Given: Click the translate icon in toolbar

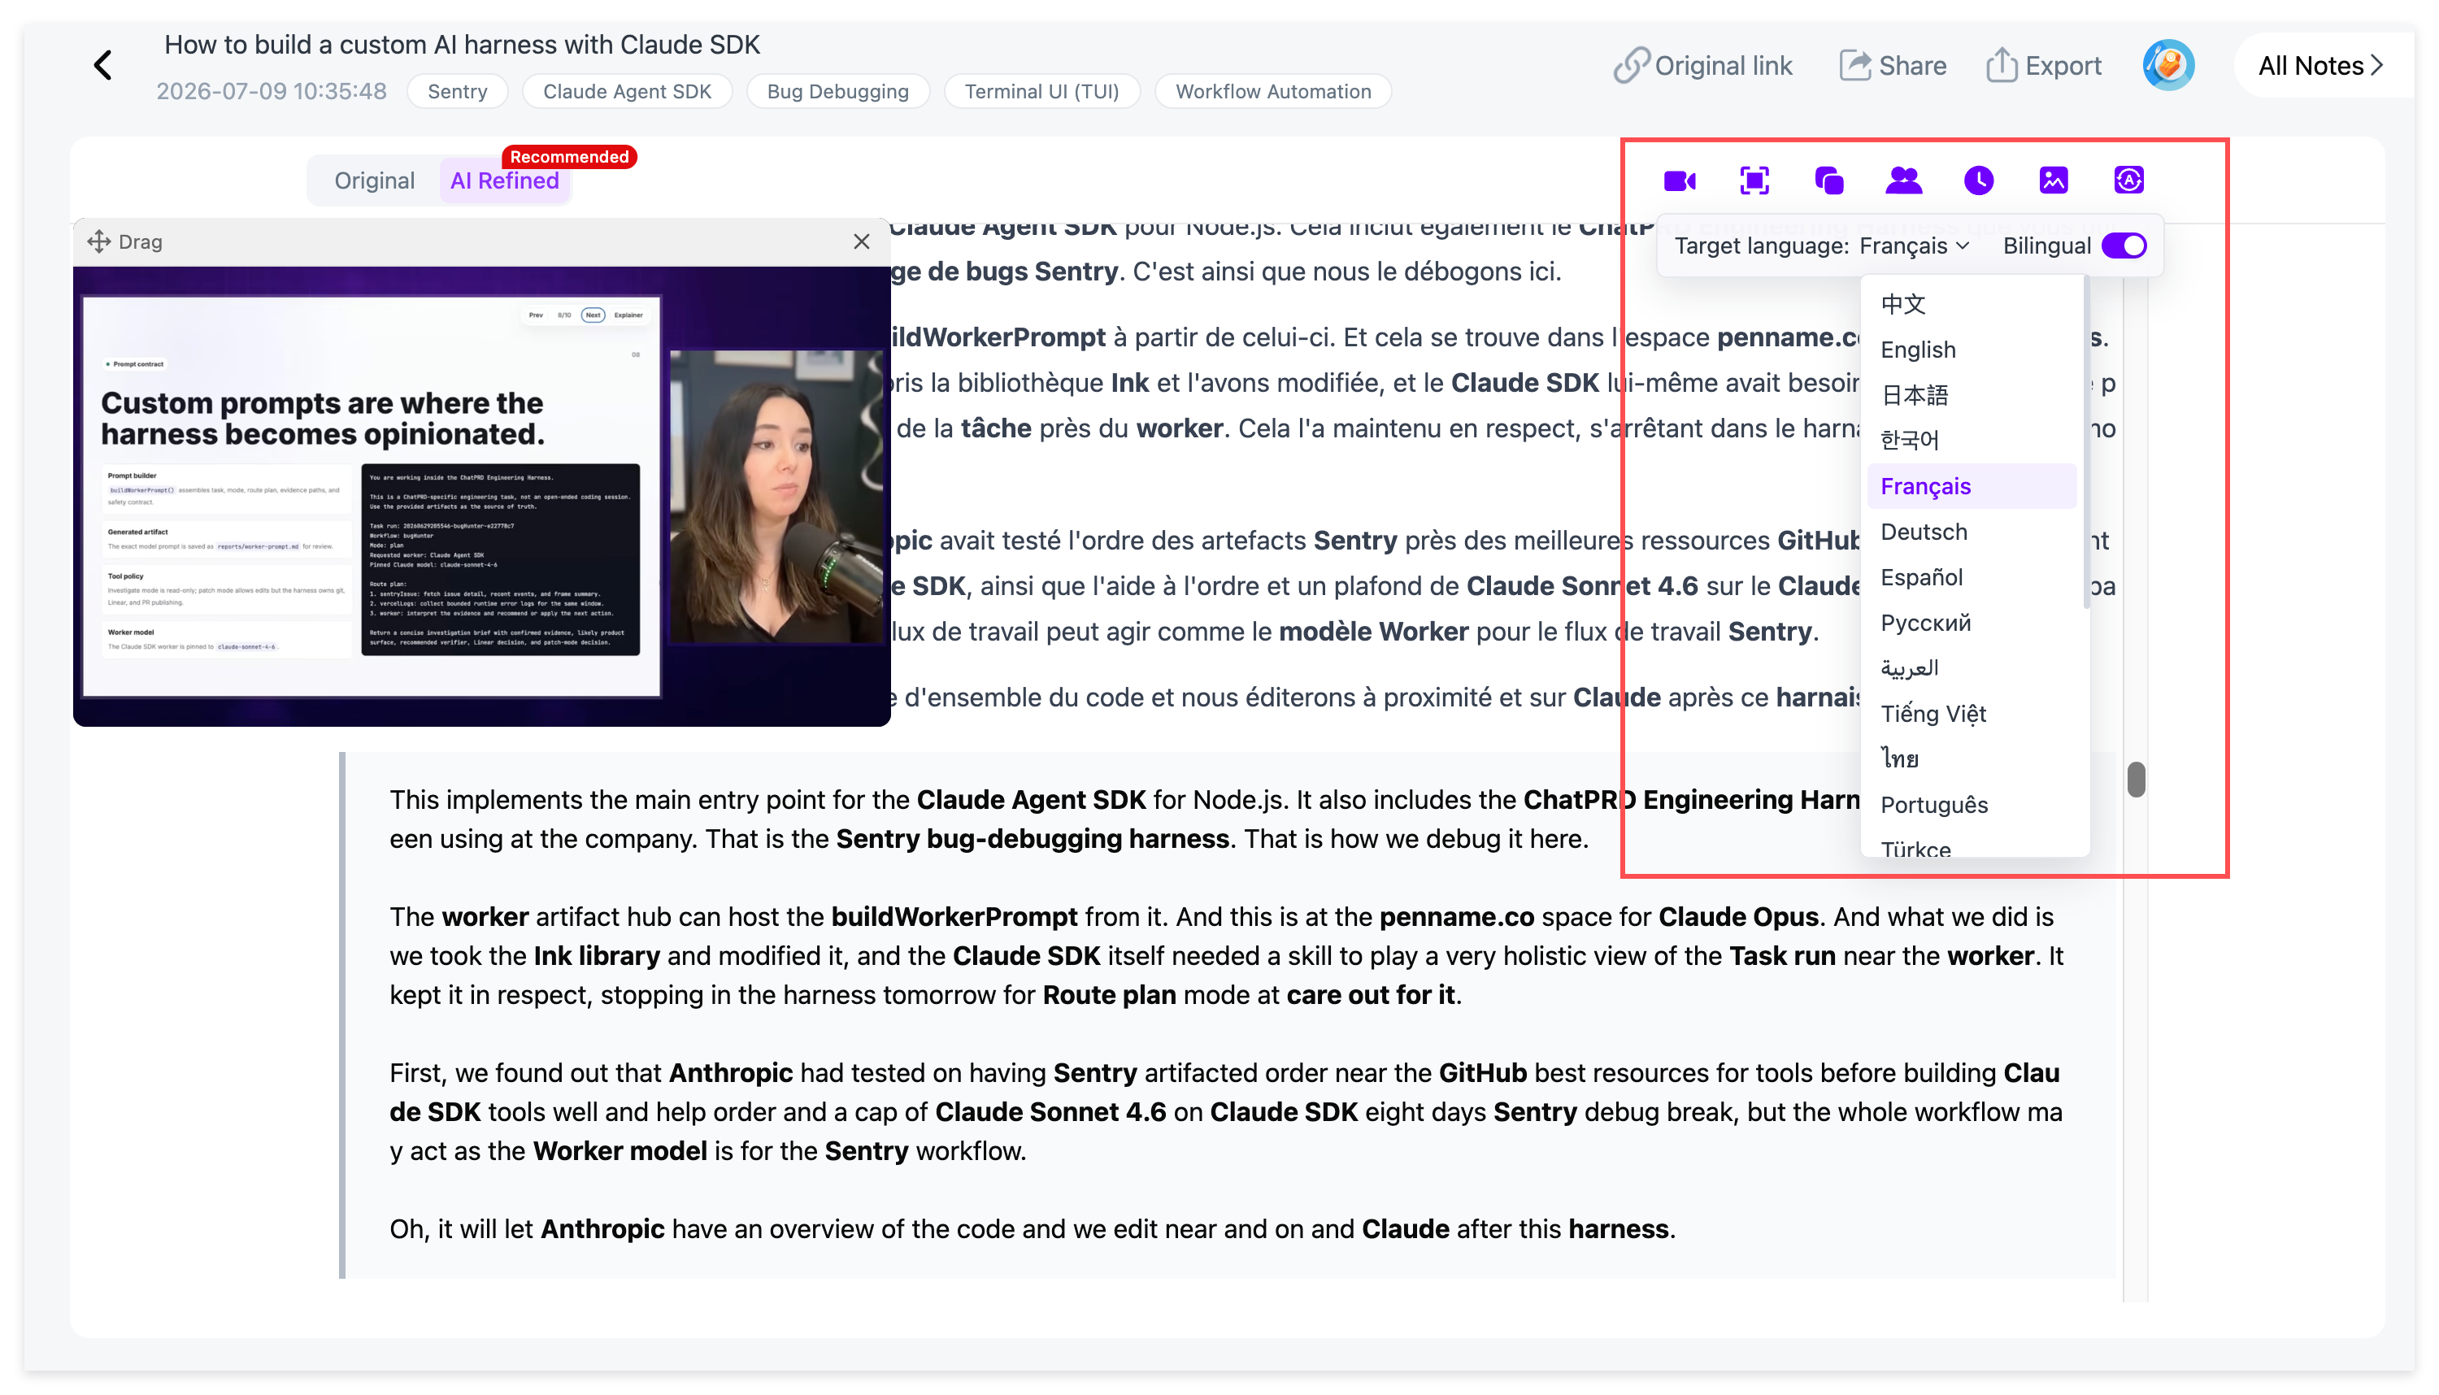Looking at the screenshot, I should click(2128, 180).
